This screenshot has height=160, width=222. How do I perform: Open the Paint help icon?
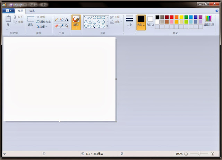pyautogui.click(x=217, y=11)
